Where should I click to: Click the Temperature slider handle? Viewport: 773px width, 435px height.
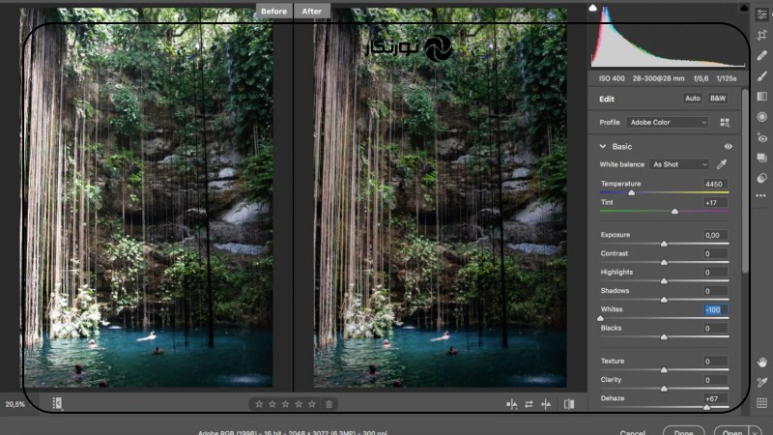pos(632,192)
